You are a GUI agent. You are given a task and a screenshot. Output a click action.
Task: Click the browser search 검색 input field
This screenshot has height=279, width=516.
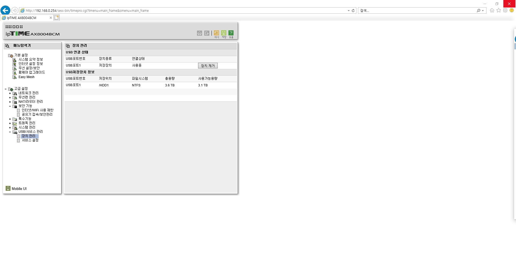(x=418, y=10)
